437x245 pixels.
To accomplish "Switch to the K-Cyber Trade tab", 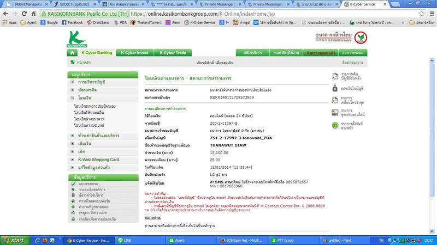I will [173, 53].
